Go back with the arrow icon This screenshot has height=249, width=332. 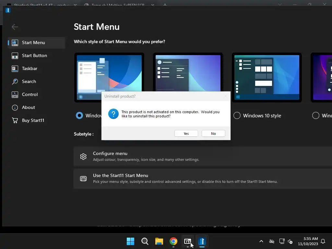pyautogui.click(x=15, y=27)
